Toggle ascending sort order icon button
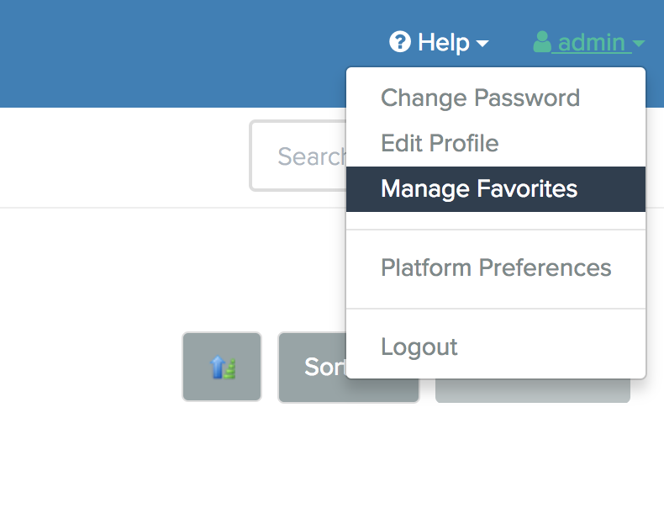The height and width of the screenshot is (508, 664). tap(222, 367)
